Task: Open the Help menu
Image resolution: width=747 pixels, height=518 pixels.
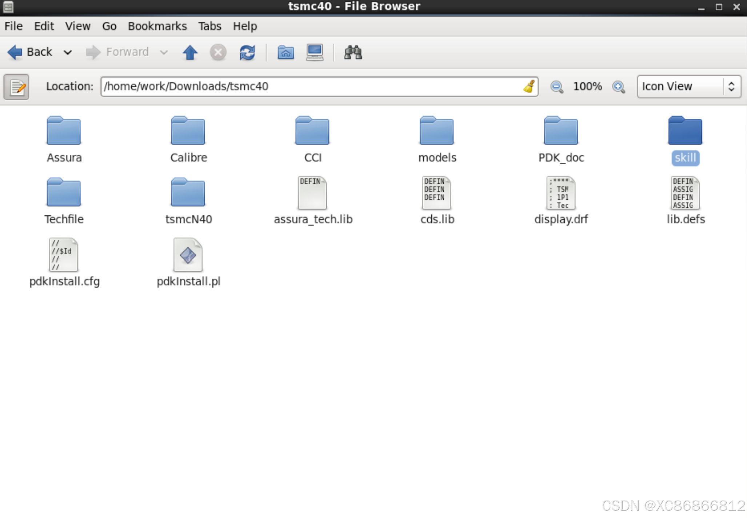Action: tap(245, 26)
